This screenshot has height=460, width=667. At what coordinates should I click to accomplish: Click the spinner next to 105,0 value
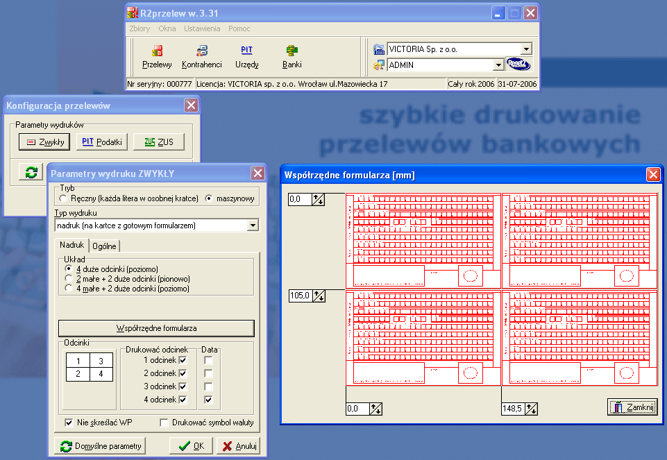point(319,296)
